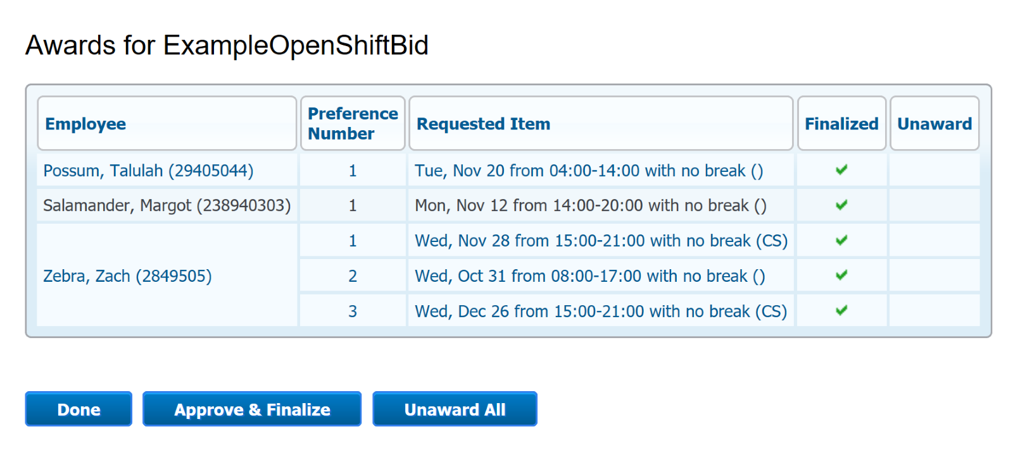Click the Requested Item column header
Screen dimensions: 1013x472
[483, 124]
